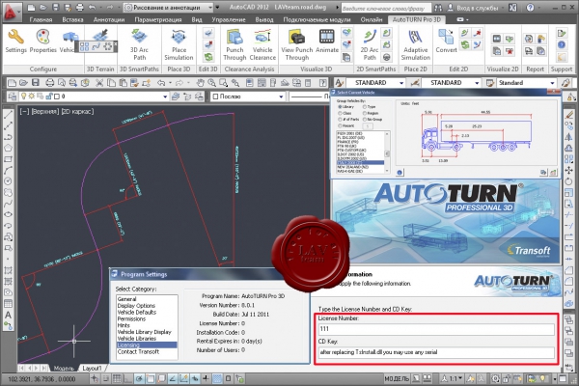Start Place Simulation in Place 3D
Viewport: 579px width, 386px height.
click(x=179, y=44)
